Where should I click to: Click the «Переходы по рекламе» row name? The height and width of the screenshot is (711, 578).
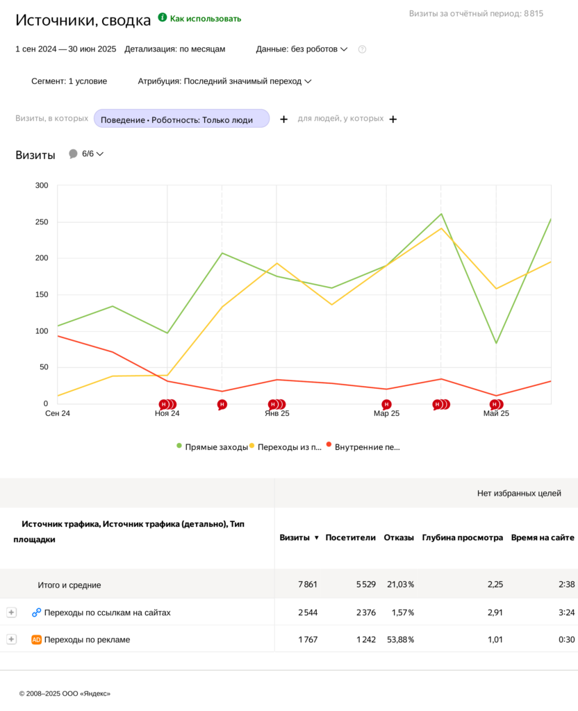(87, 639)
